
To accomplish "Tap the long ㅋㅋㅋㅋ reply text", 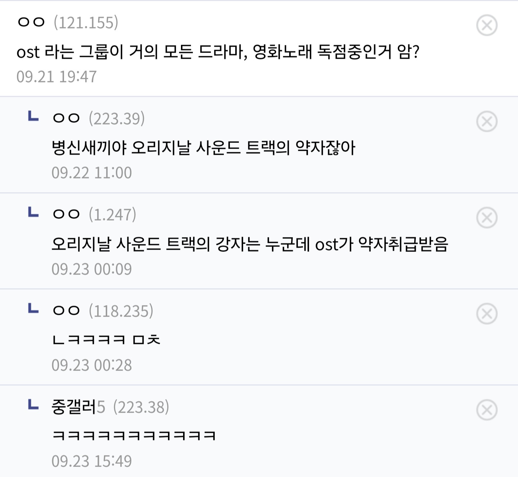I will pos(133,436).
